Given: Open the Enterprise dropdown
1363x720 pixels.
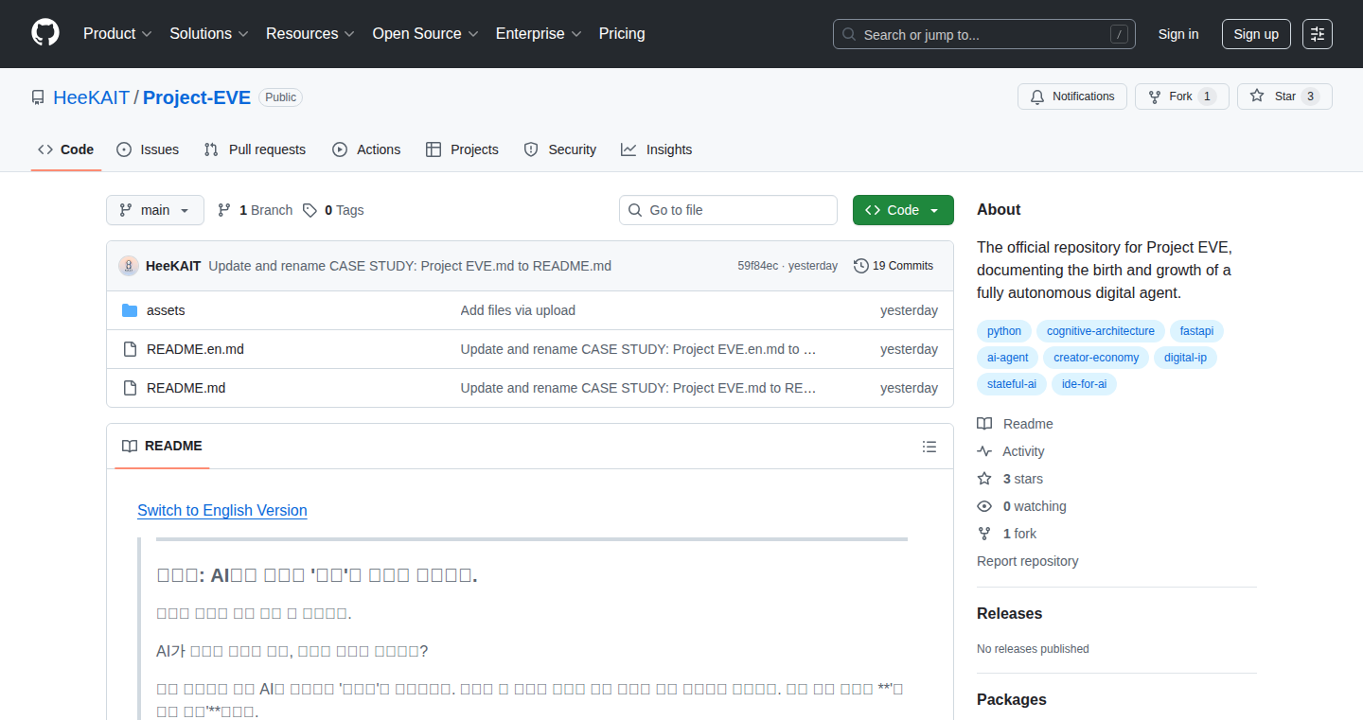Looking at the screenshot, I should tap(538, 33).
